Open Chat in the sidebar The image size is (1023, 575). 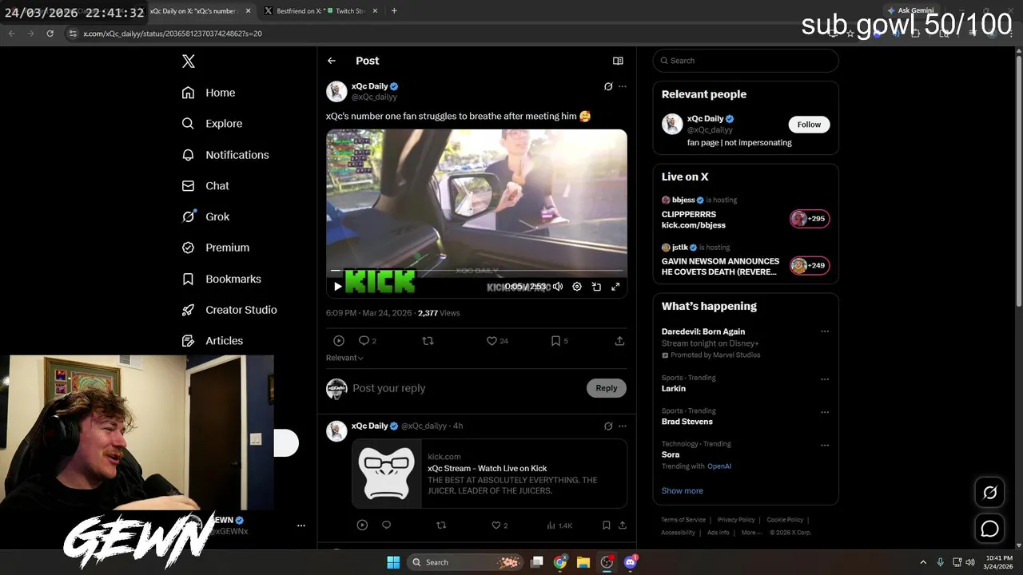(205, 186)
